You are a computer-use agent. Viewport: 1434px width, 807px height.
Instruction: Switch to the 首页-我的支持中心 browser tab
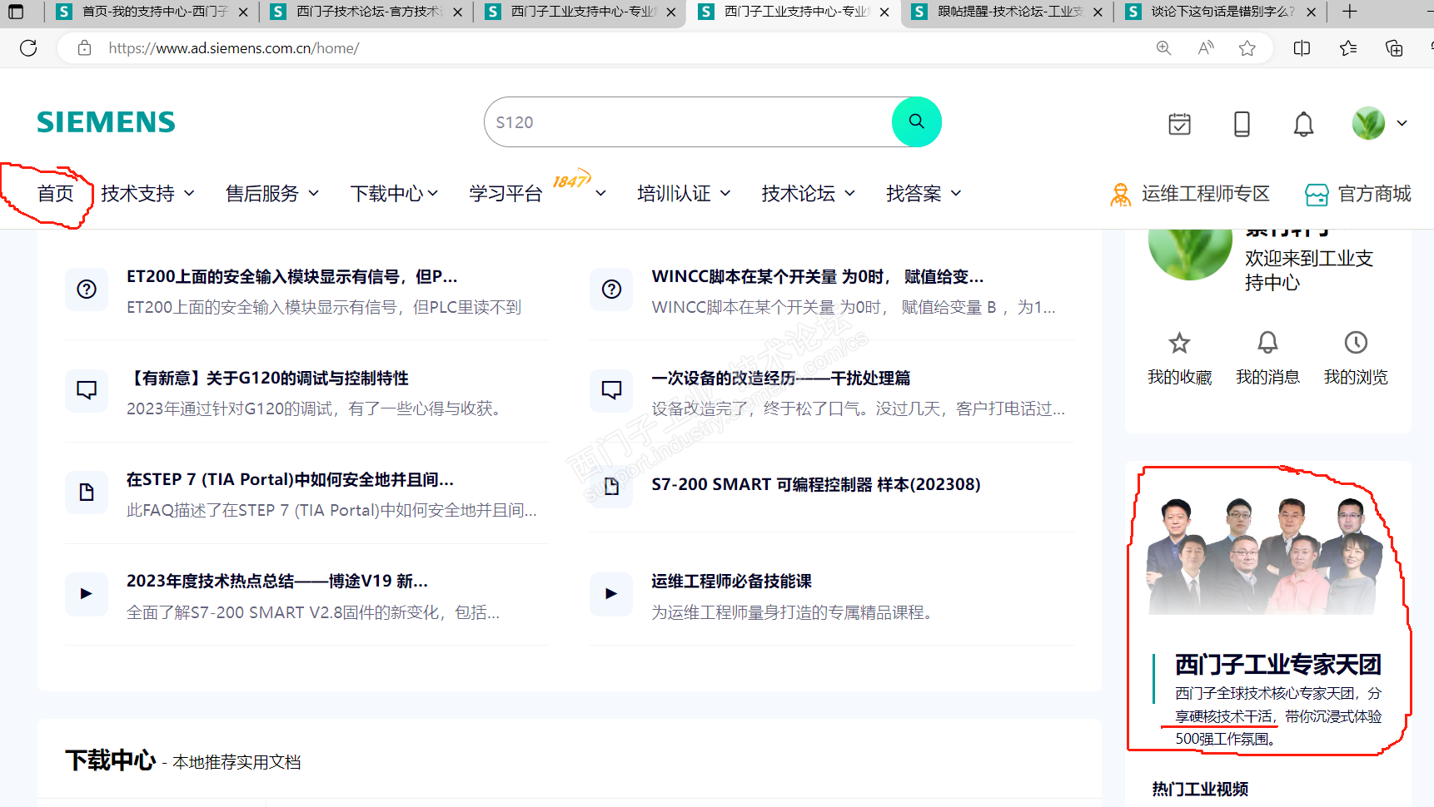[152, 12]
